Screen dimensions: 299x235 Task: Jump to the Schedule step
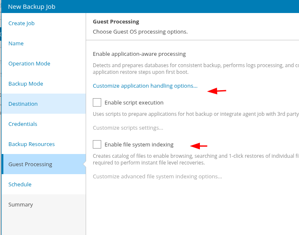click(x=20, y=185)
